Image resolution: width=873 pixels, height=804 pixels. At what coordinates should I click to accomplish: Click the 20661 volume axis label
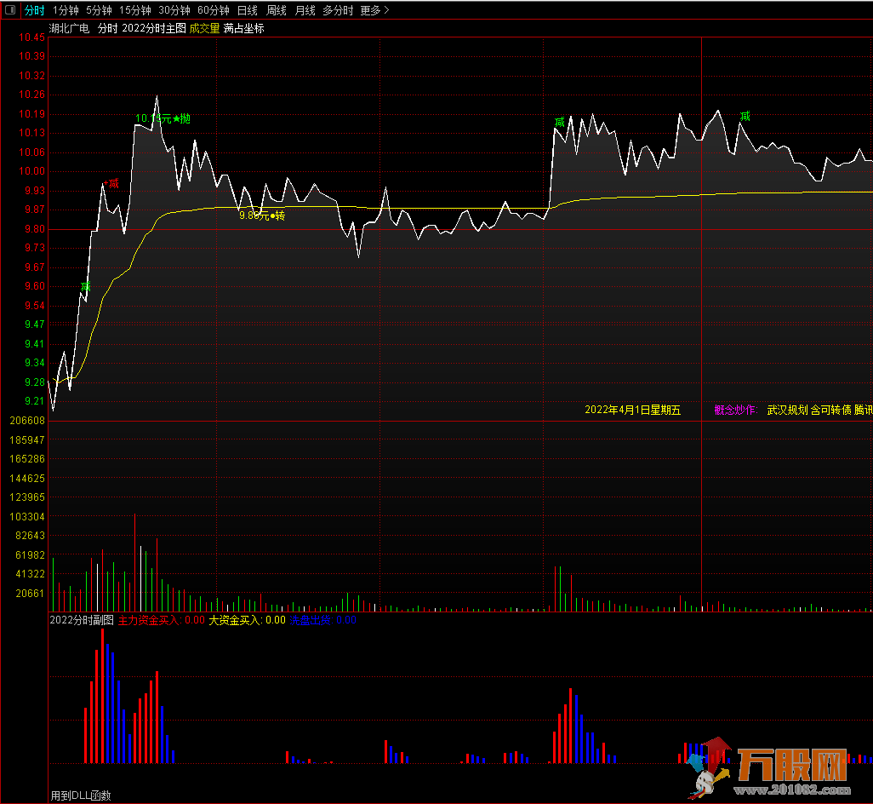click(x=30, y=594)
